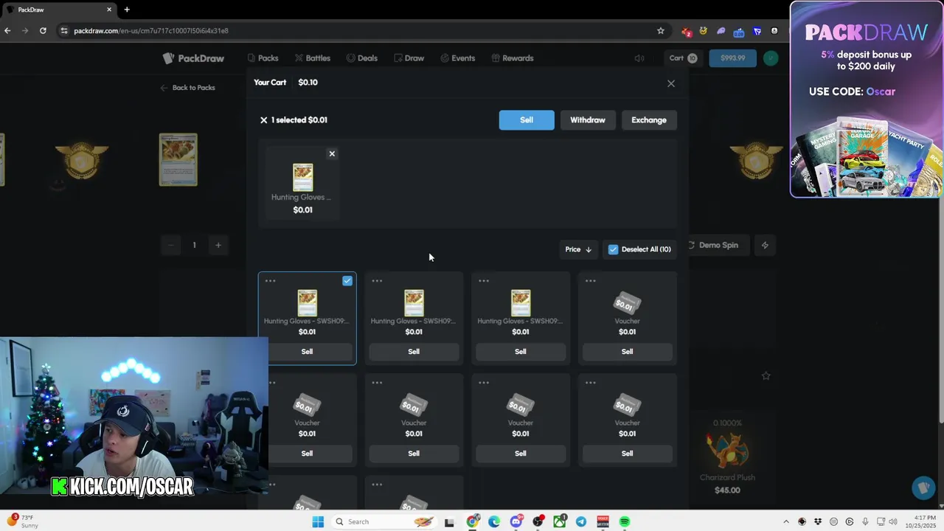Uncheck the first Hunting Gloves card checkbox

(x=347, y=281)
